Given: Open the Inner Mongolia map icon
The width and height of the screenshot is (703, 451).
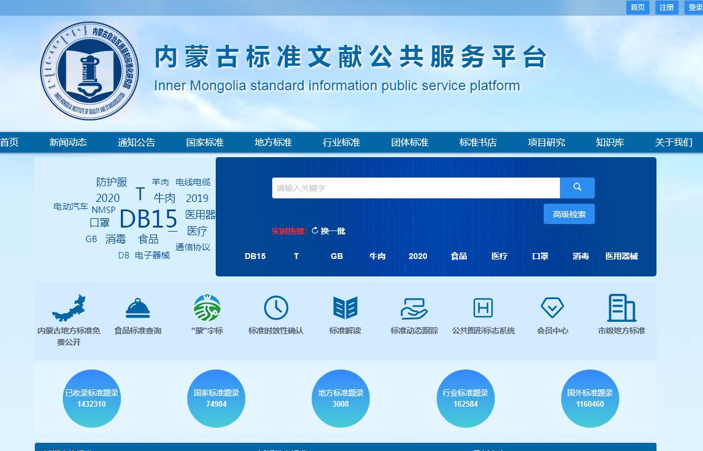Looking at the screenshot, I should (x=69, y=308).
